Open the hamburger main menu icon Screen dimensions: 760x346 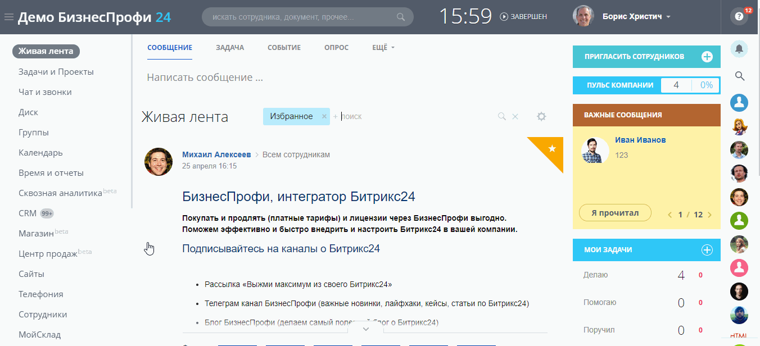[x=8, y=17]
